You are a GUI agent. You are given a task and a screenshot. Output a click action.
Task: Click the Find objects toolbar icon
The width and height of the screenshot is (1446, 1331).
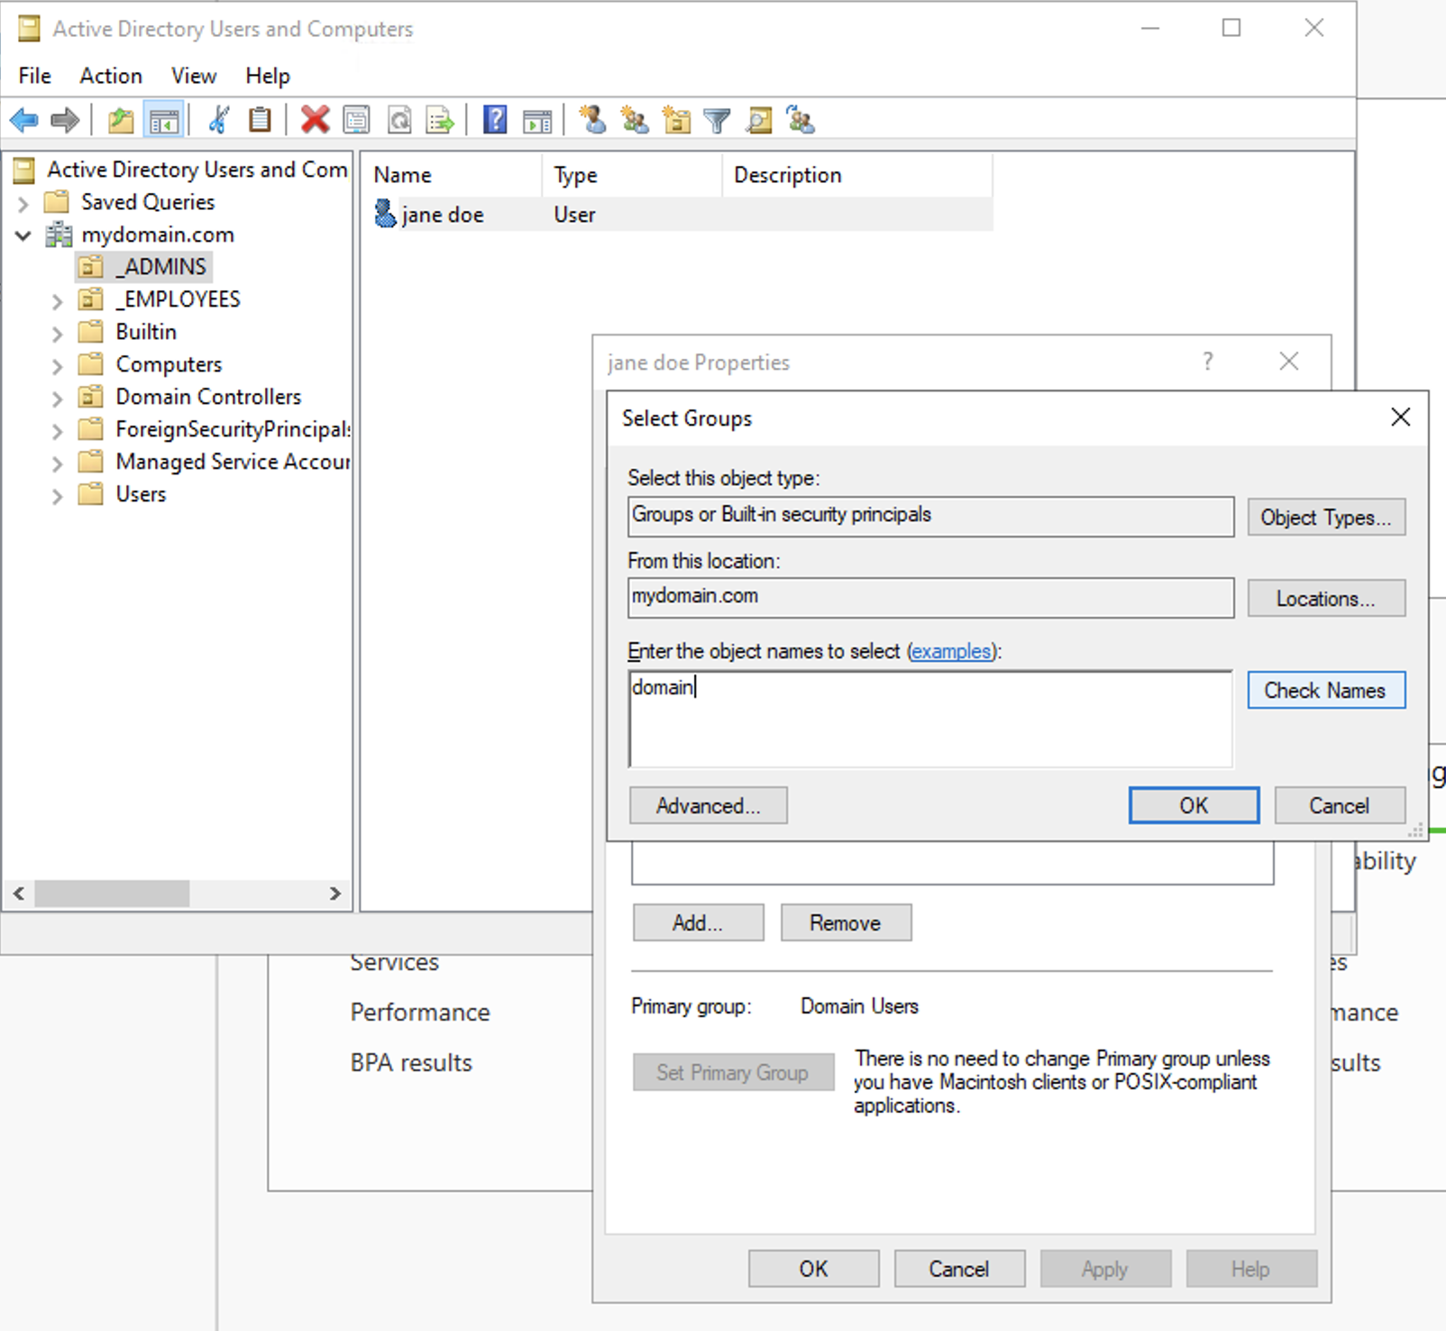pyautogui.click(x=759, y=120)
